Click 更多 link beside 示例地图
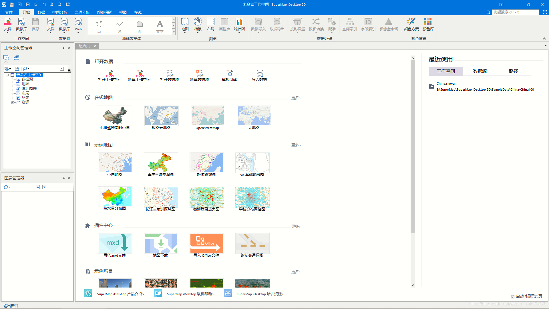The image size is (549, 309). (296, 145)
